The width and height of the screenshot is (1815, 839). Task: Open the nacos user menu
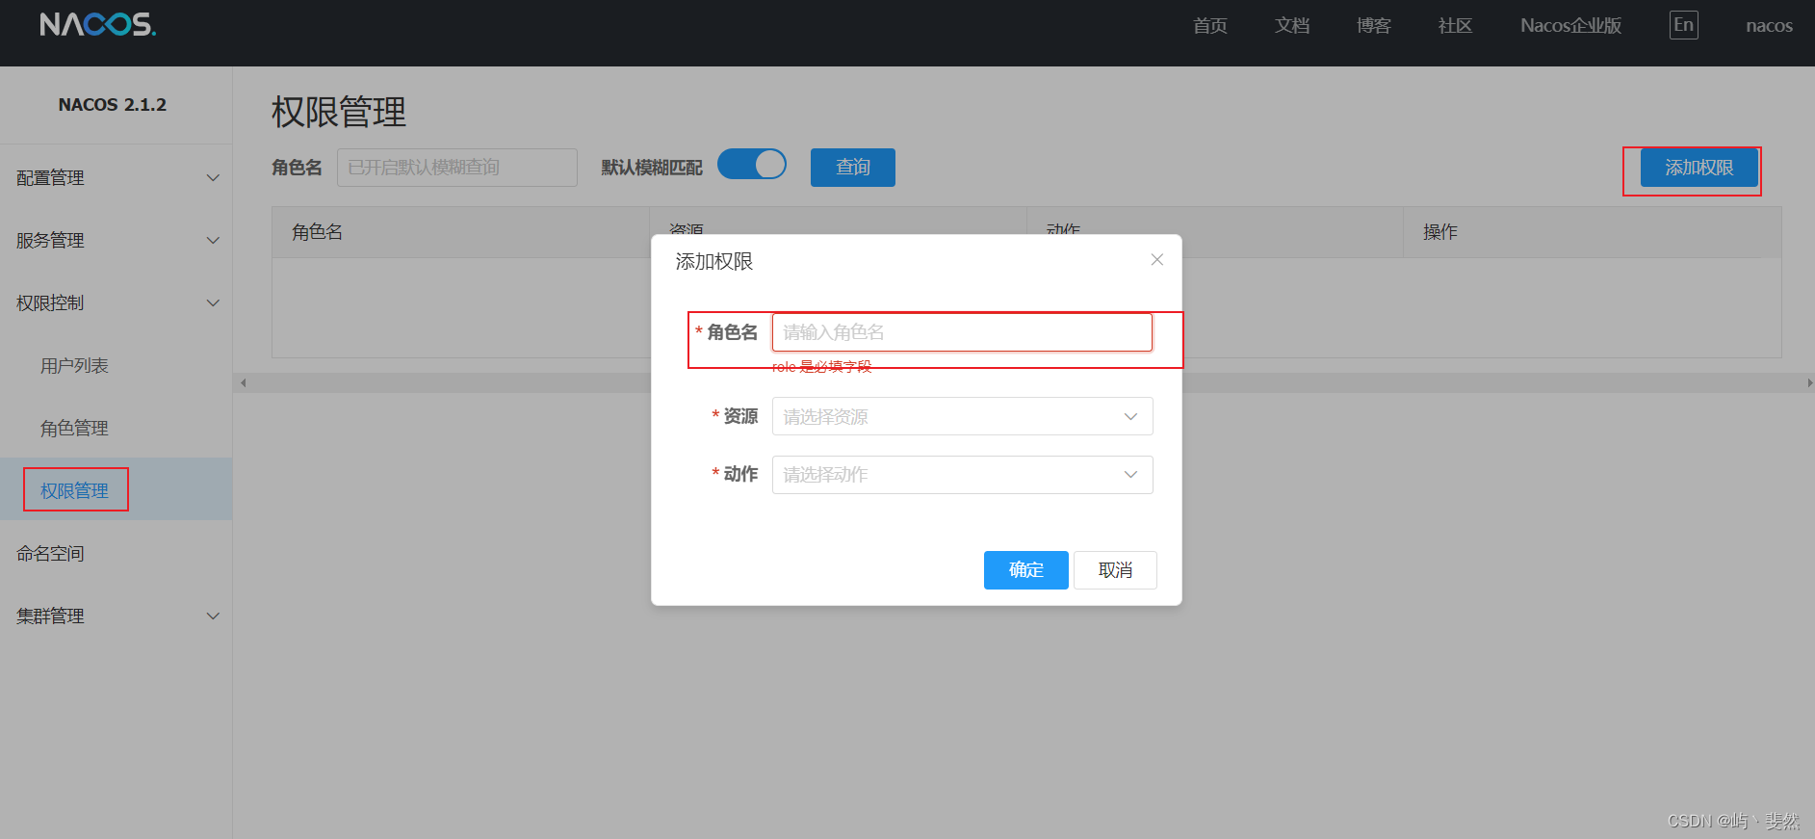click(1769, 26)
